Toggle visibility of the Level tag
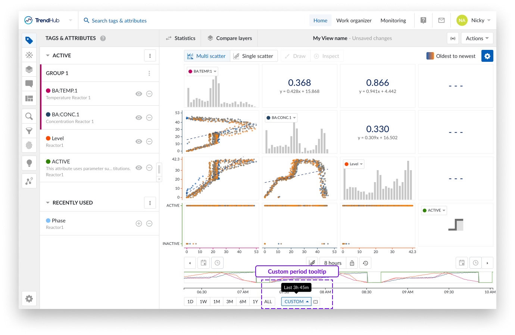 [139, 141]
